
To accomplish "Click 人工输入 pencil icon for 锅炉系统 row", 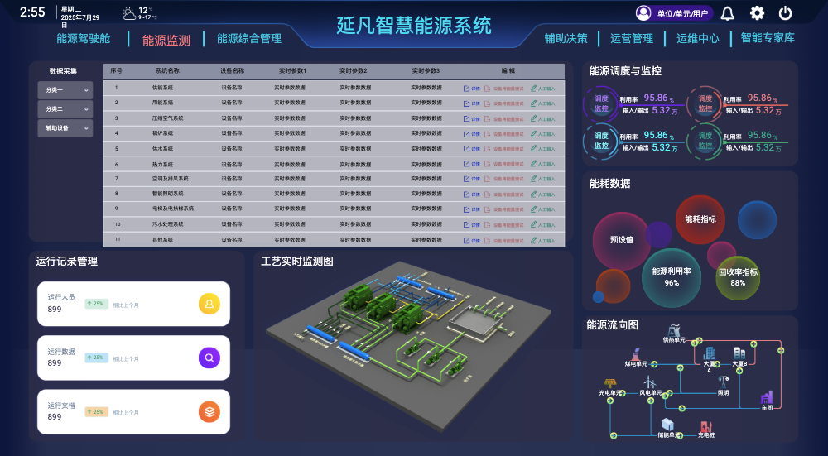I will [533, 133].
